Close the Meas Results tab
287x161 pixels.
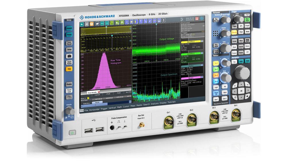tap(99, 92)
